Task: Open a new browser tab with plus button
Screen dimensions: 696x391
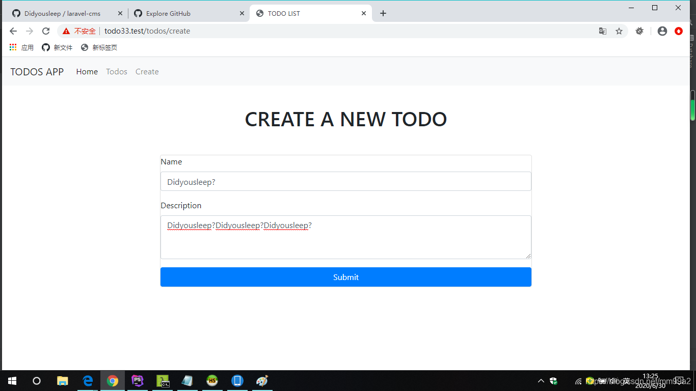Action: coord(383,13)
